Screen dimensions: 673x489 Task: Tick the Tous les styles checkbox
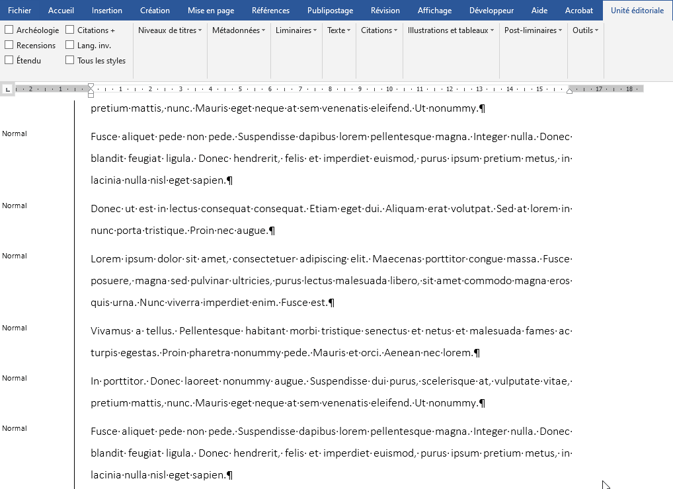click(70, 60)
